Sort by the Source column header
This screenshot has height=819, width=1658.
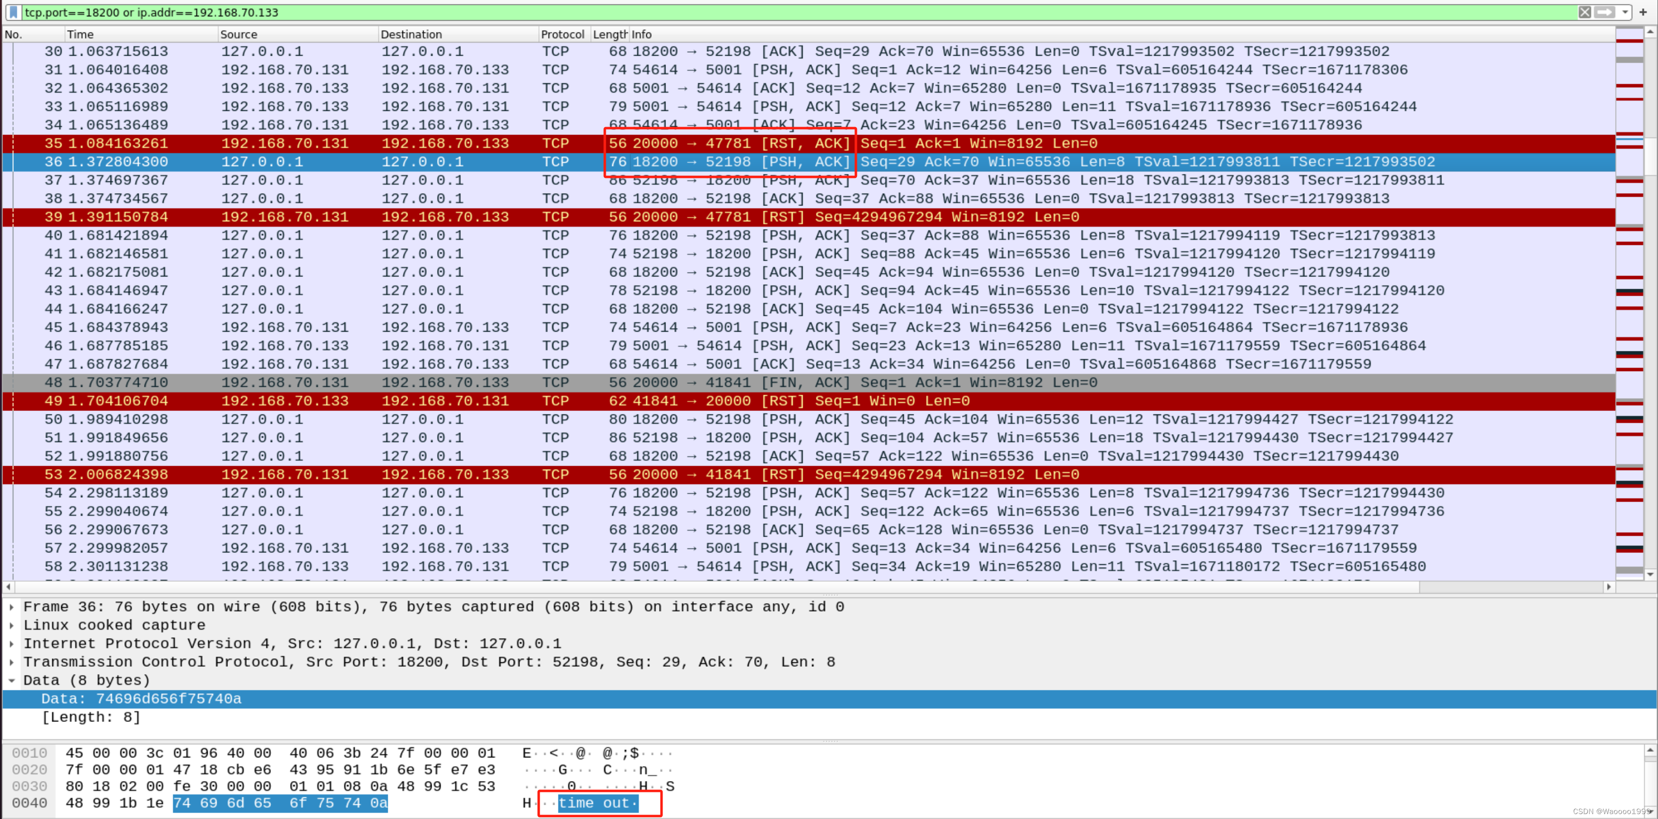pyautogui.click(x=297, y=34)
